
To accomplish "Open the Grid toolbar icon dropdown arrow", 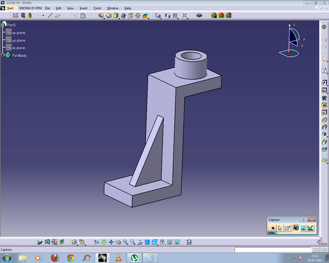I will coord(178,19).
